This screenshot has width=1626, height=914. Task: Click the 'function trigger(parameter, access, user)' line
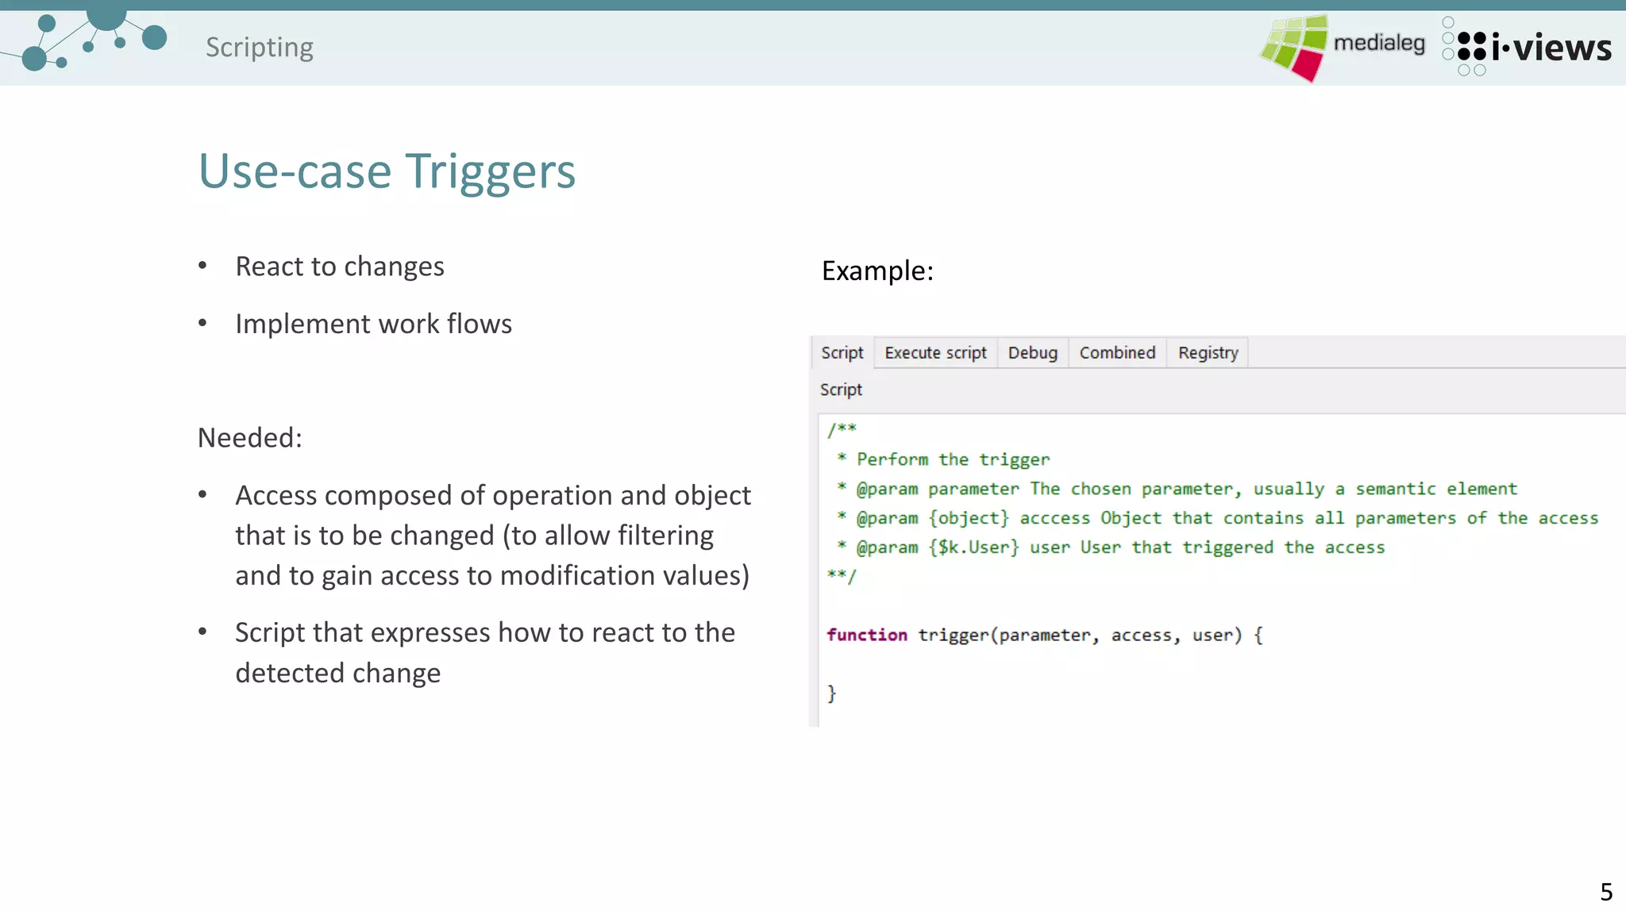[1045, 635]
